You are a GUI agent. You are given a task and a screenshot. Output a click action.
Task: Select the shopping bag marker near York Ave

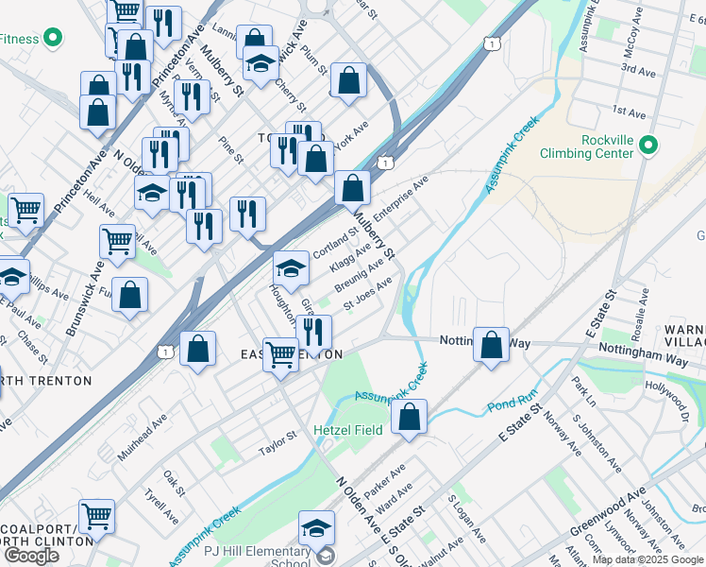point(315,161)
